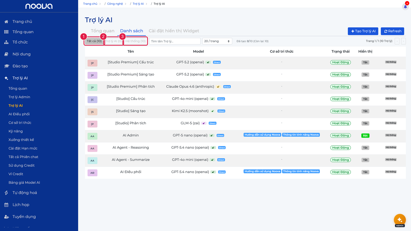Open Cài đặt hiển thị Widget tab
The height and width of the screenshot is (231, 411).
[174, 31]
